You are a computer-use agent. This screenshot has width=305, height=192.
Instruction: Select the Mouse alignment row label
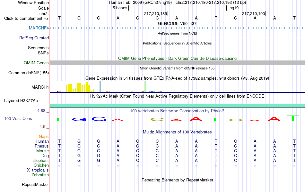[x=42, y=151]
